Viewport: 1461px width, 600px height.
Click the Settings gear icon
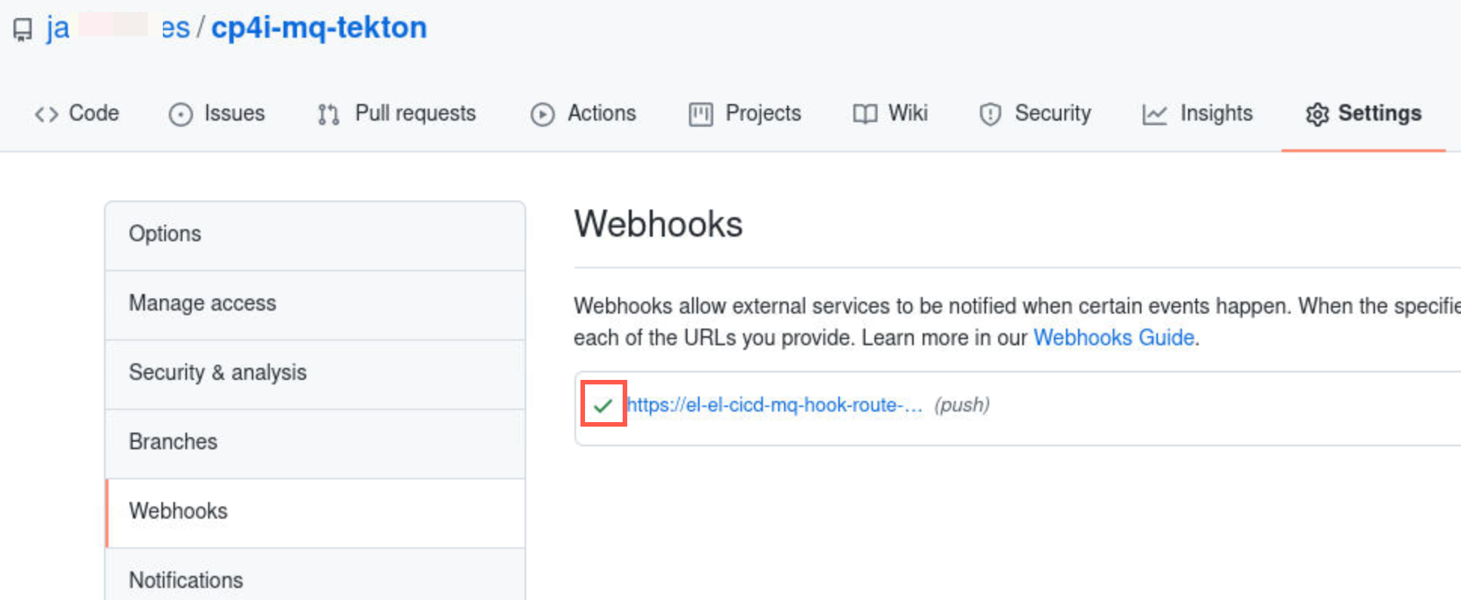(1317, 114)
